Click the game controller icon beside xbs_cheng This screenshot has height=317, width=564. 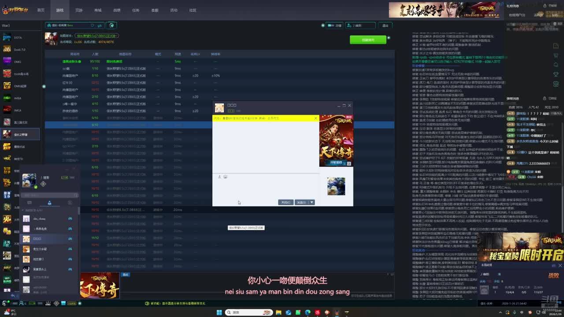70,219
